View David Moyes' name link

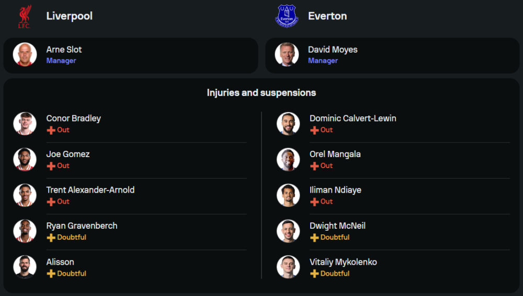point(333,50)
